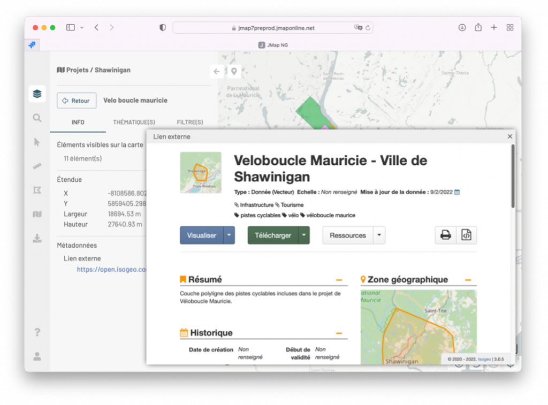Open Télécharger dropdown arrow
Screen dimensions: 548x405
(x=304, y=235)
